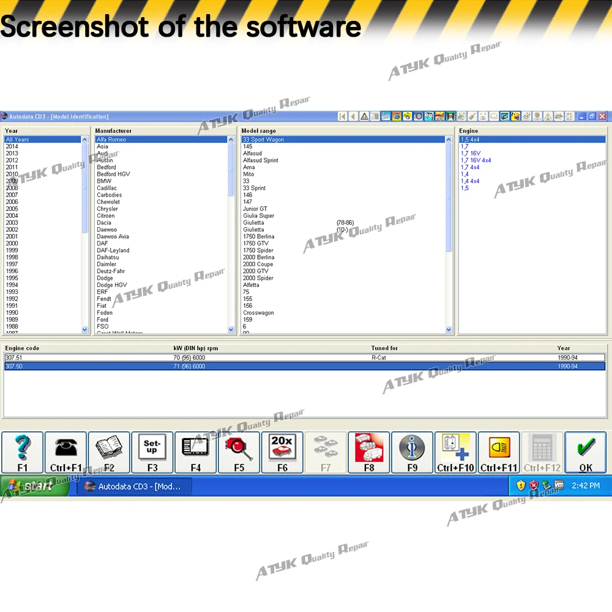Image resolution: width=612 pixels, height=612 pixels.
Task: Open the open-book F2 button
Action: click(x=109, y=452)
